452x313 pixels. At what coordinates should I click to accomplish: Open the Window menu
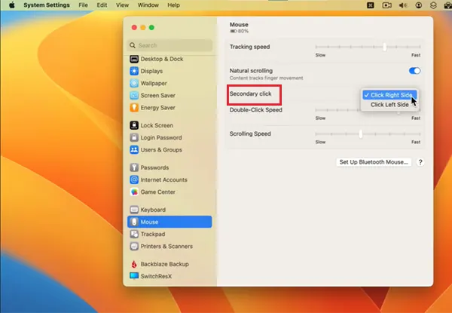pyautogui.click(x=148, y=5)
